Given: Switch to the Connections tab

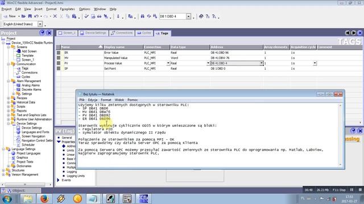Looking at the screenshot, I should [121, 33].
